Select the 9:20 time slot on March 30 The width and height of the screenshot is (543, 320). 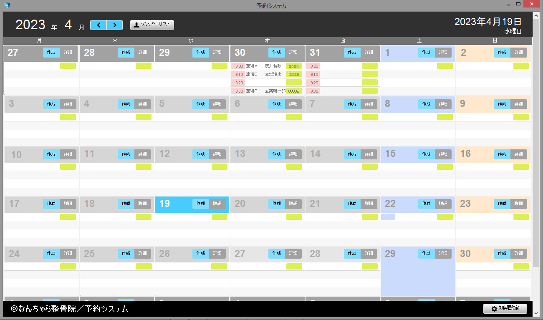point(238,83)
